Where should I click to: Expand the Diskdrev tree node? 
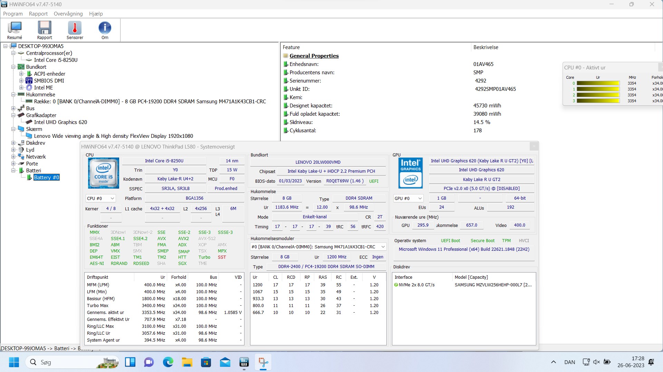[x=13, y=143]
